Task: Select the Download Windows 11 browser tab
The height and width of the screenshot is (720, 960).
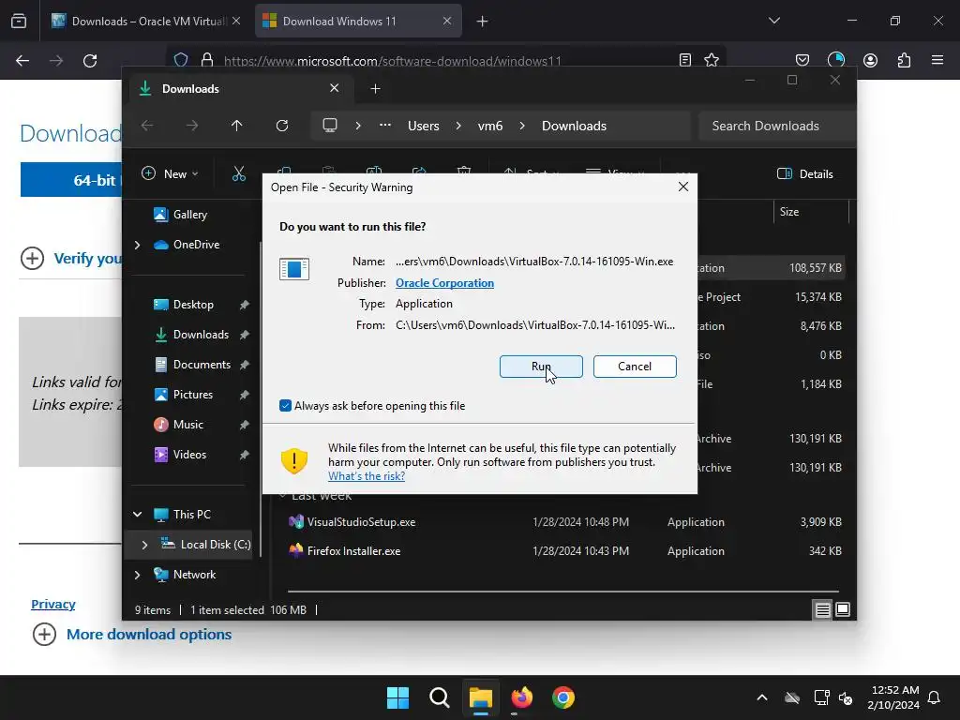Action: tap(358, 21)
